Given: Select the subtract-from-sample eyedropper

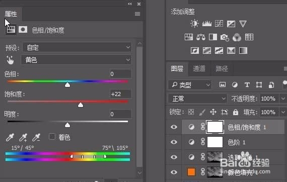Looking at the screenshot, I should coord(36,137).
